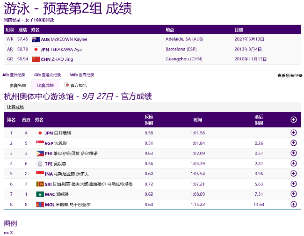Select behind time 13.64
Image resolution: width=304 pixels, height=236 pixels.
[259, 205]
